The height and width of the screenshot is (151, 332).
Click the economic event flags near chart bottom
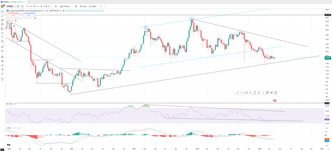click(x=275, y=100)
